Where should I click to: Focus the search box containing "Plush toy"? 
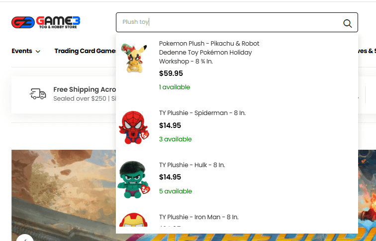click(x=229, y=22)
